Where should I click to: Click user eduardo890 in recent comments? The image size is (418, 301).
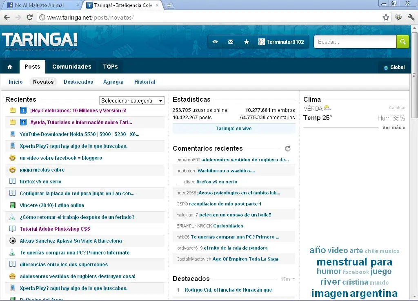[x=188, y=160]
